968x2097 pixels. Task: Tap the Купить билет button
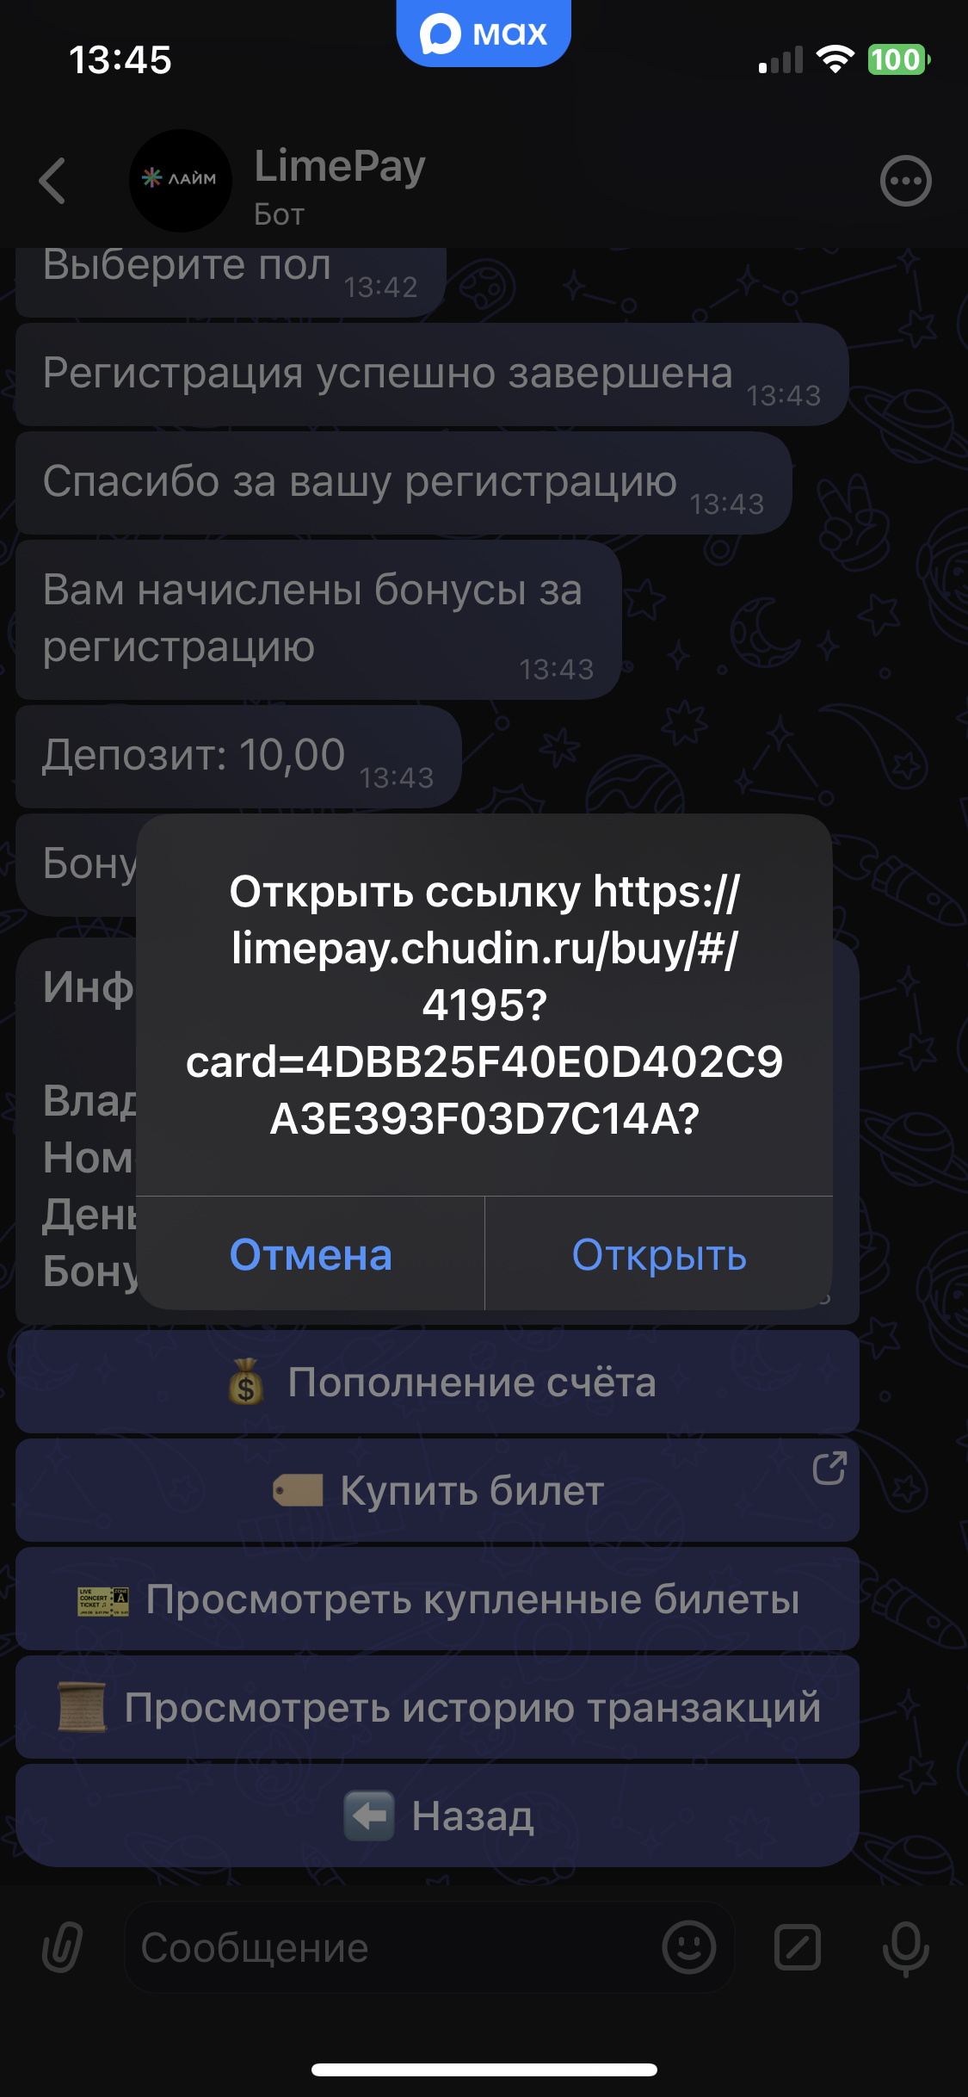pyautogui.click(x=437, y=1490)
